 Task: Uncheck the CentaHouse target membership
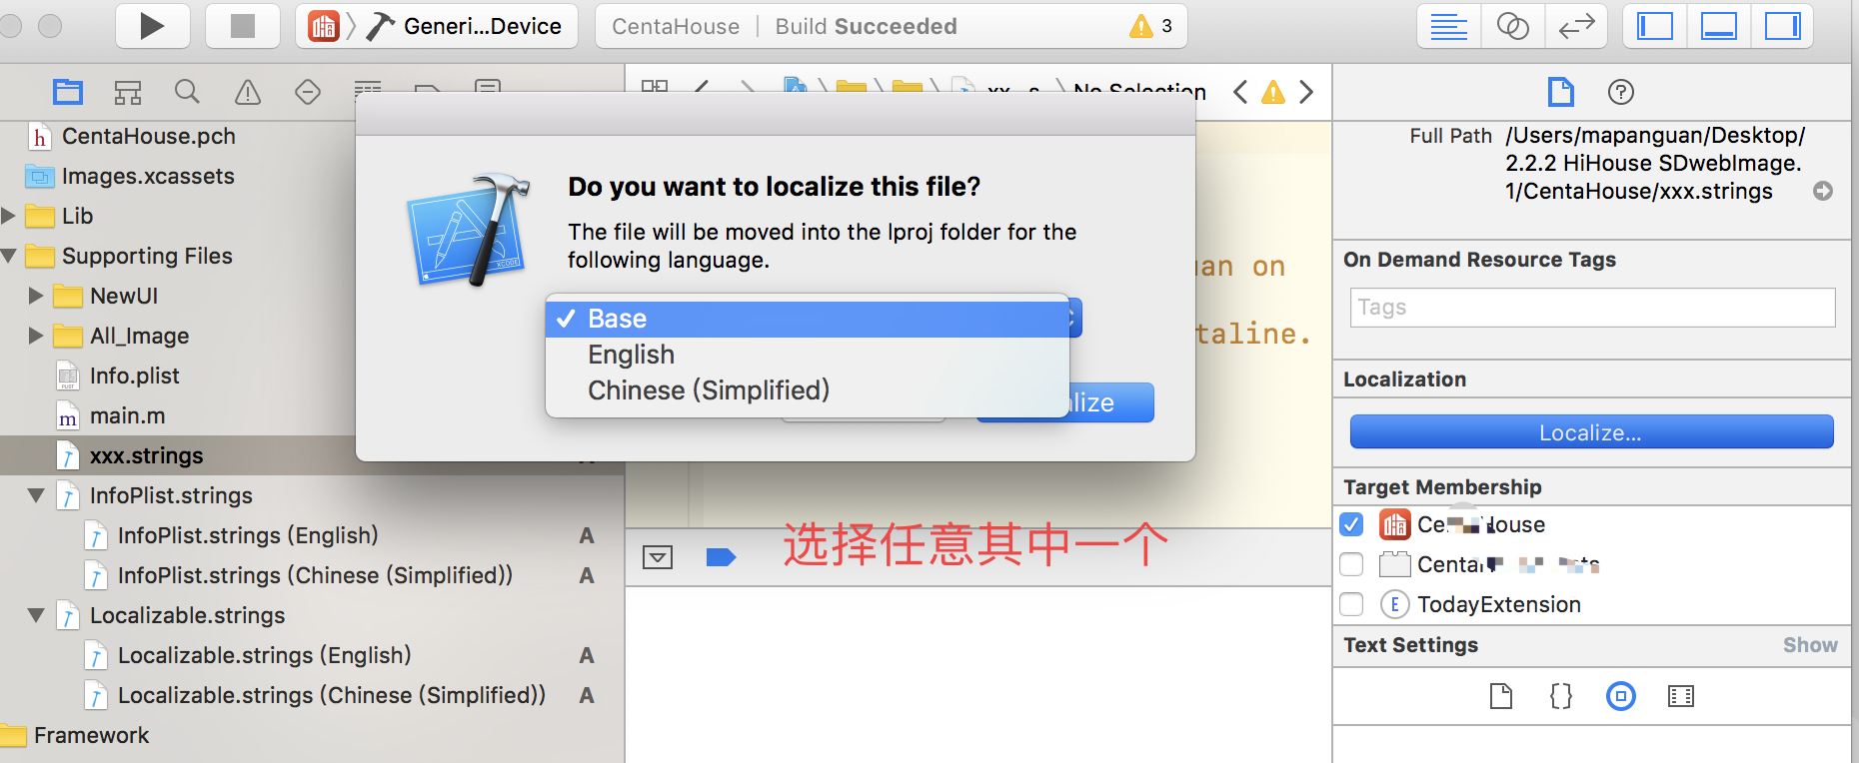click(x=1351, y=524)
